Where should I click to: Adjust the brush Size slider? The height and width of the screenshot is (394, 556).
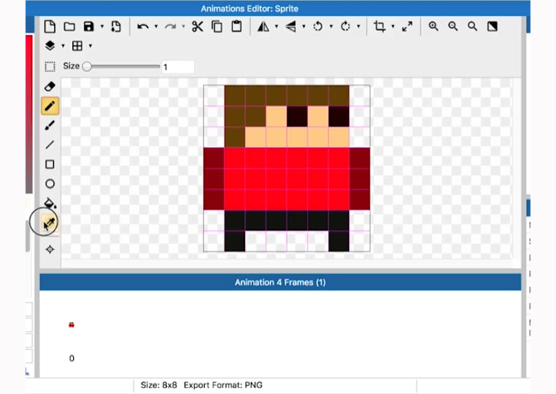pyautogui.click(x=121, y=66)
